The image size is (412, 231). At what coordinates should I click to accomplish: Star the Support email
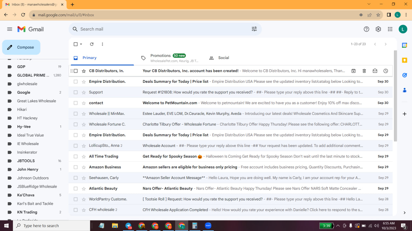point(84,92)
